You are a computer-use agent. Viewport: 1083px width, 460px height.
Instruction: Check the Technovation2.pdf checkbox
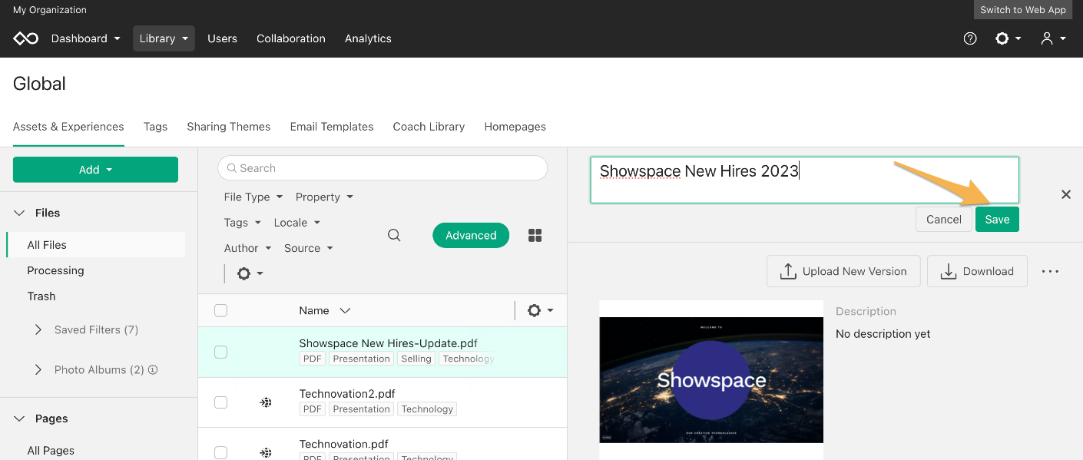[220, 402]
